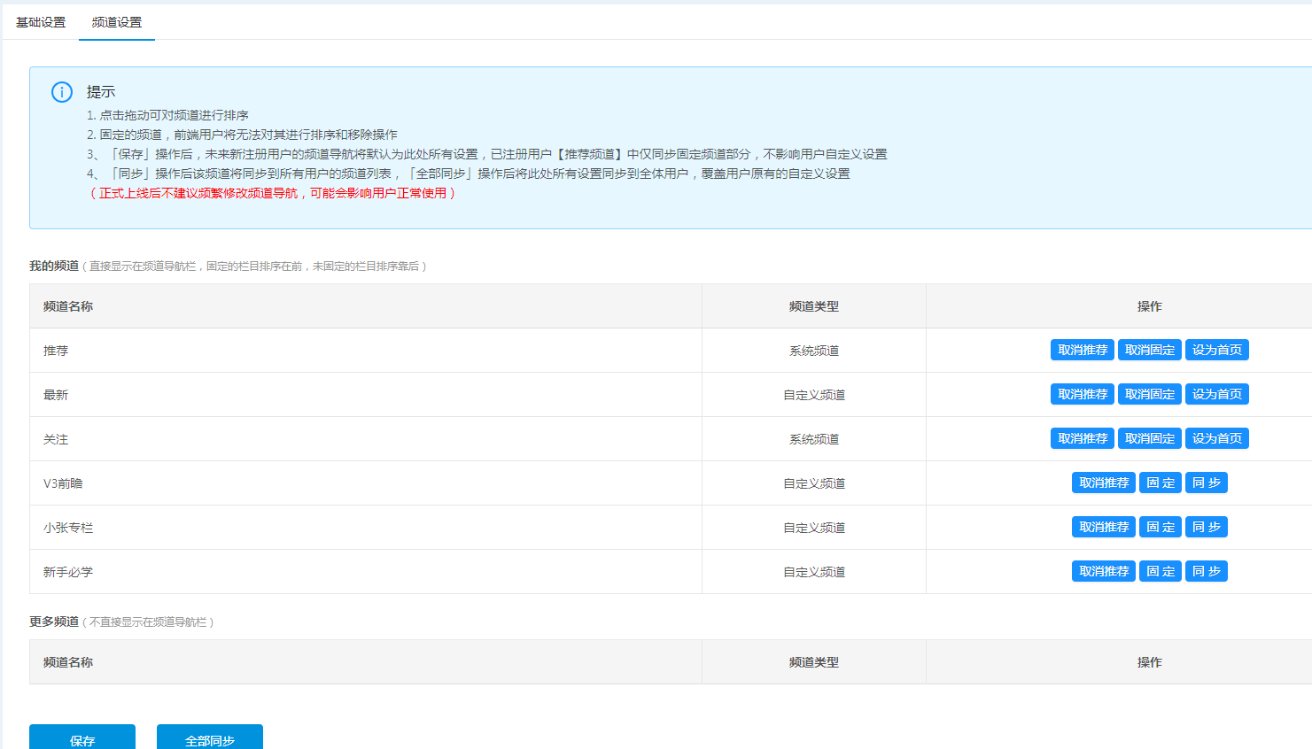This screenshot has width=1312, height=749.
Task: Click 取消推荐 for the 小张专栏 channel
Action: [x=1104, y=527]
